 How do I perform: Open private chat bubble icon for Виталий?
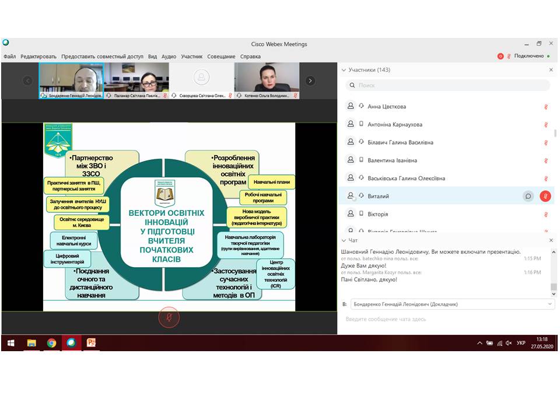(x=528, y=196)
